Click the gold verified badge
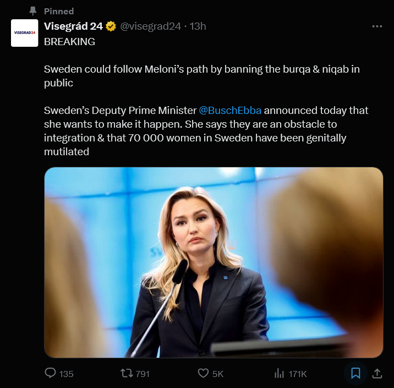Viewport: 394px width, 388px height. click(x=111, y=26)
